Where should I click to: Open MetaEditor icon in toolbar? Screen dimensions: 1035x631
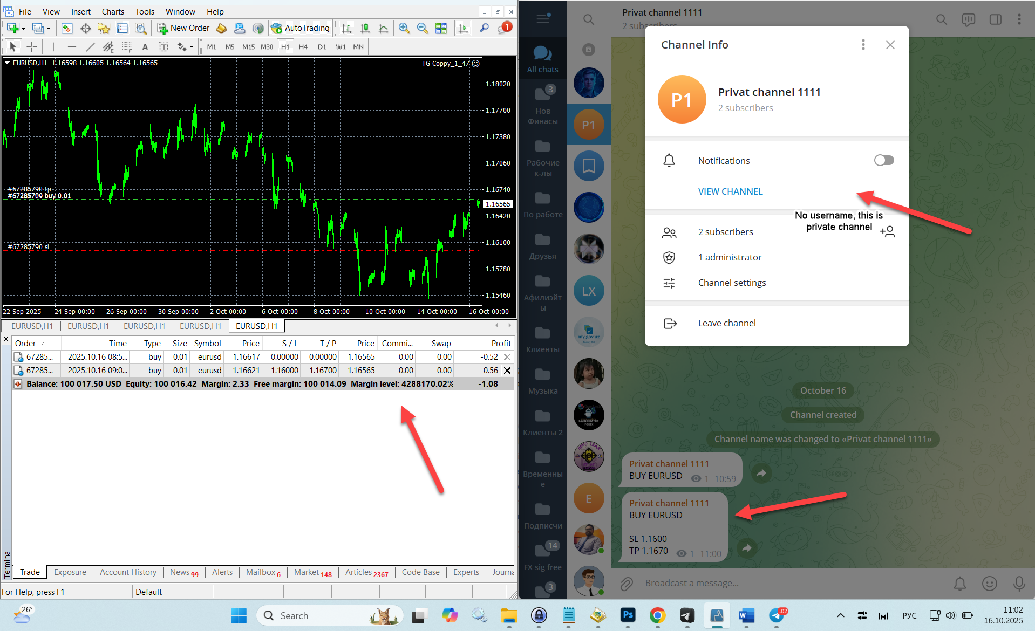pyautogui.click(x=221, y=28)
